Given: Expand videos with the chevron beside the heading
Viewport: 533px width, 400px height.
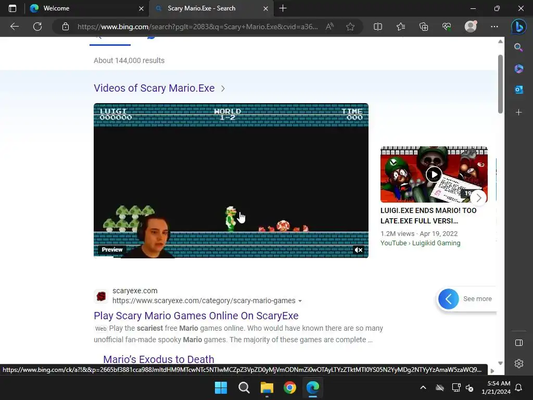Looking at the screenshot, I should pyautogui.click(x=223, y=89).
